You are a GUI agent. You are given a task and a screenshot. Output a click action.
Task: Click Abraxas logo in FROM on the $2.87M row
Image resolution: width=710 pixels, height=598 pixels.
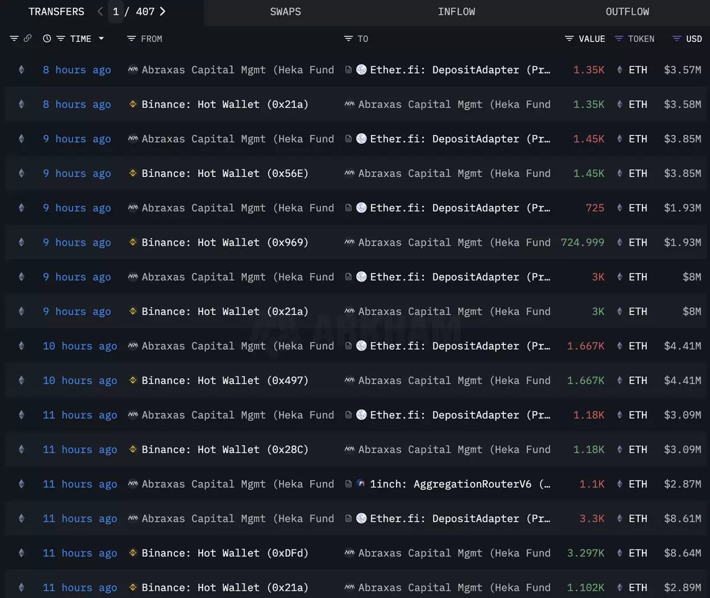[133, 484]
